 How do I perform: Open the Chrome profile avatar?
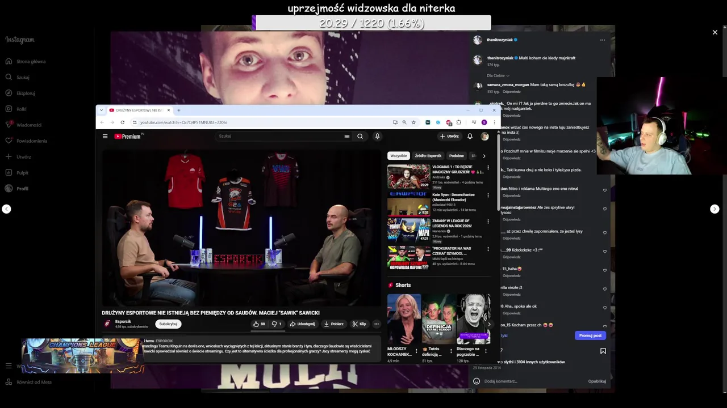[x=484, y=122]
